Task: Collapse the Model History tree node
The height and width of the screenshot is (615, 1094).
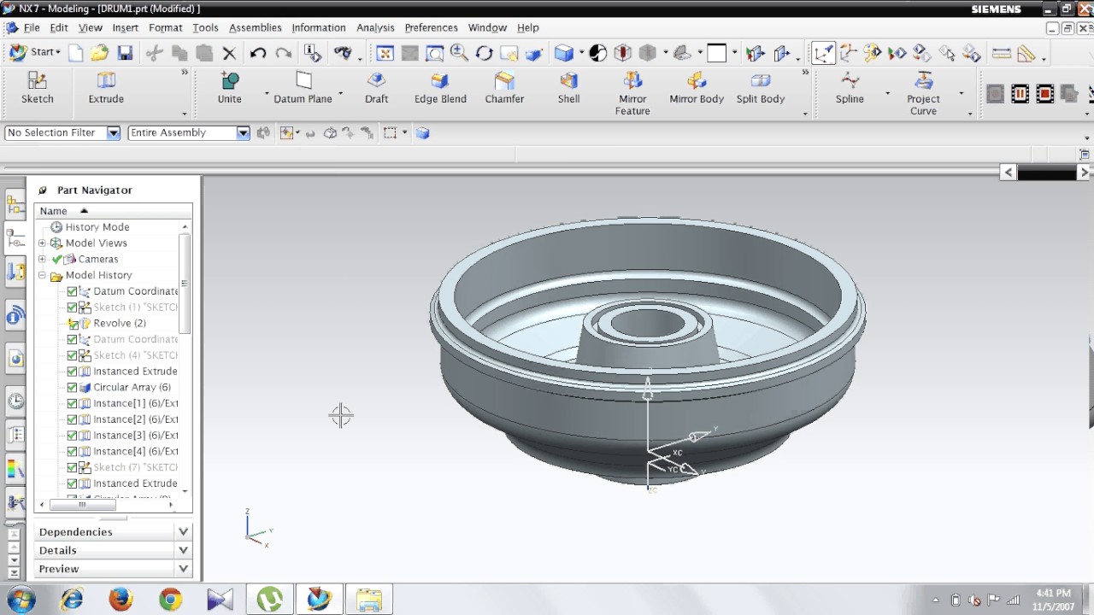Action: 42,275
